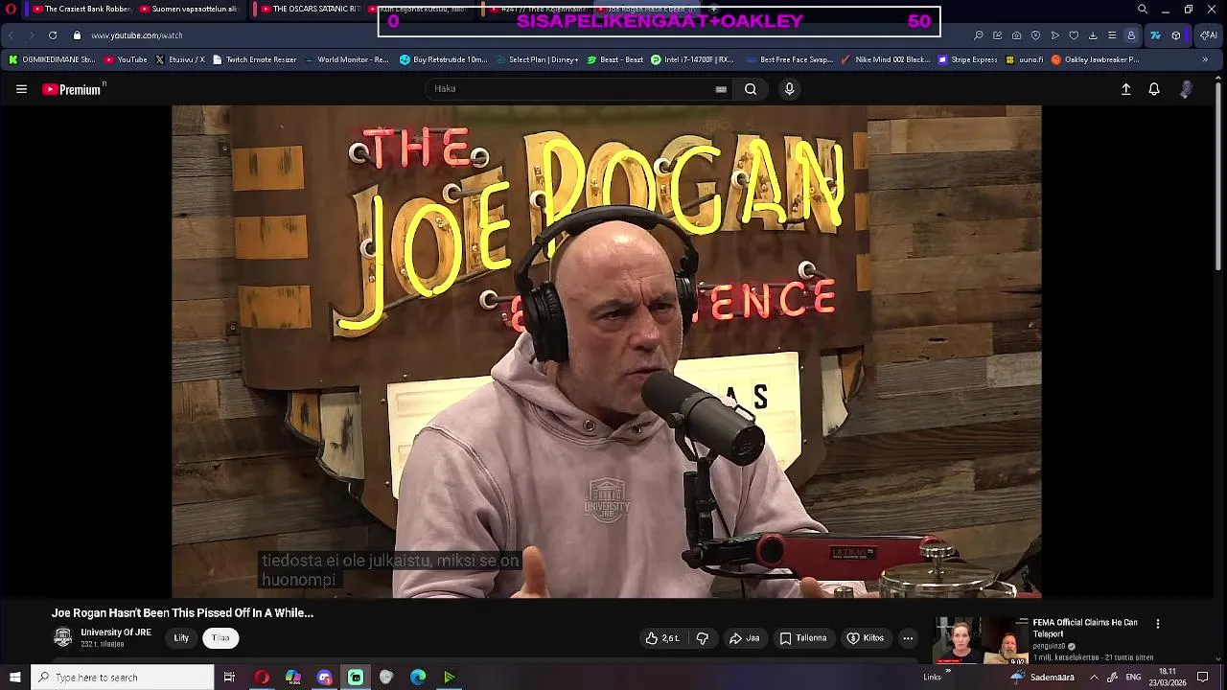This screenshot has height=690, width=1227.
Task: Open Opera easy setup lines icon
Action: [1112, 35]
